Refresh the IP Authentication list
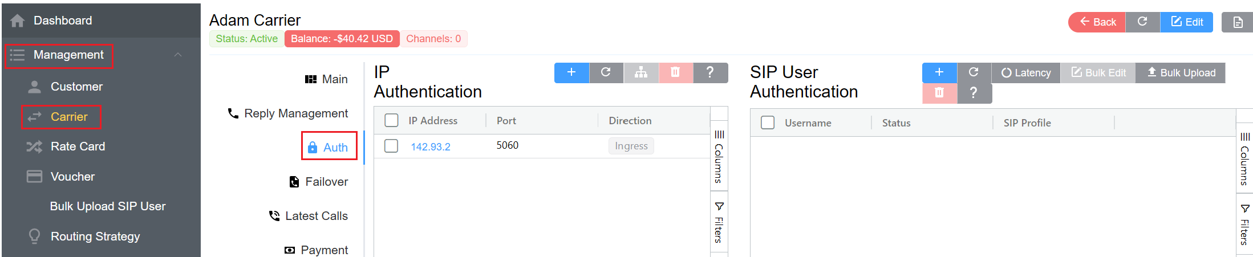 click(606, 72)
